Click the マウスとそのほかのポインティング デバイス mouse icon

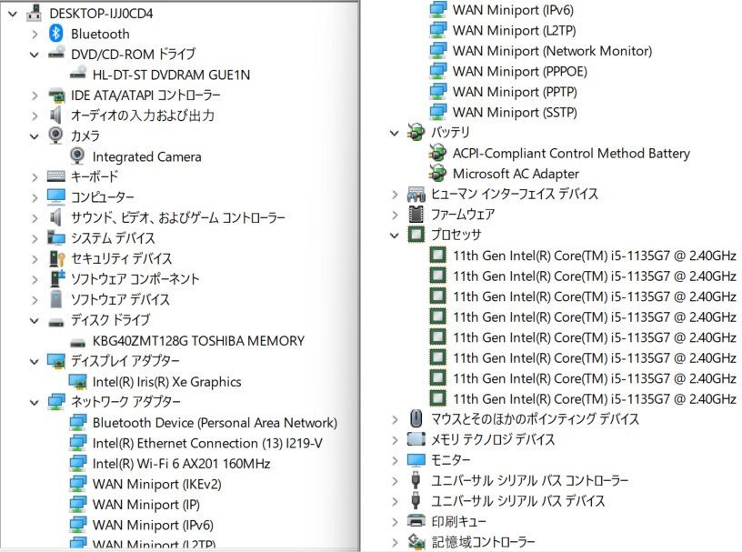416,418
